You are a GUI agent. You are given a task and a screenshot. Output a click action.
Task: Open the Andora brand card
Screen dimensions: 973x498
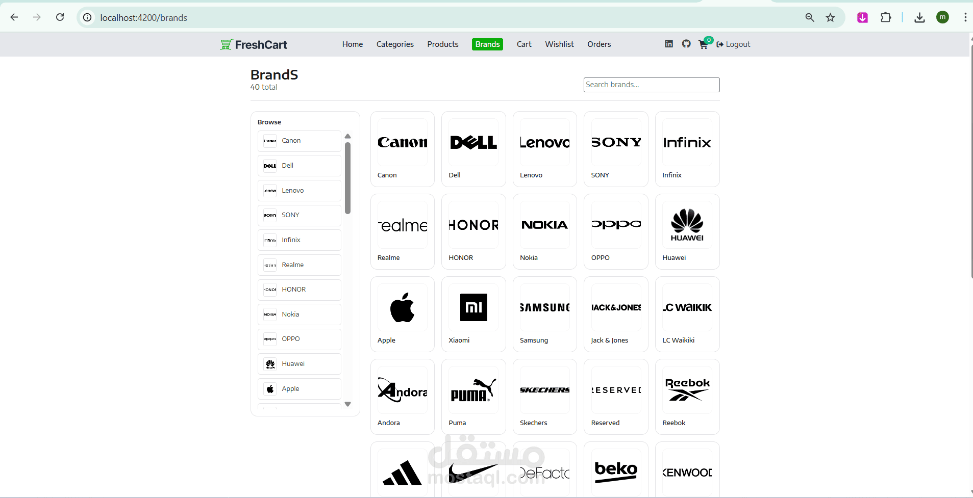click(403, 397)
